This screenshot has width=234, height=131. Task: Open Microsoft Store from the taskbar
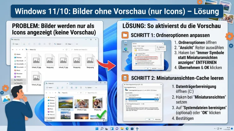coord(132,129)
